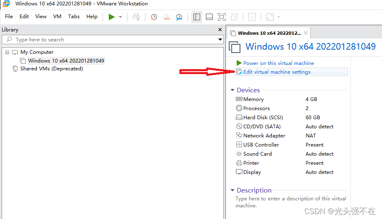The height and width of the screenshot is (219, 382).
Task: Click the Processors device icon
Action: (x=239, y=108)
